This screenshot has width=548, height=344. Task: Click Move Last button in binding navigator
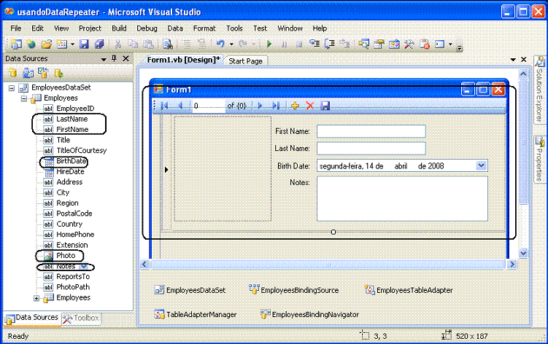click(x=276, y=106)
